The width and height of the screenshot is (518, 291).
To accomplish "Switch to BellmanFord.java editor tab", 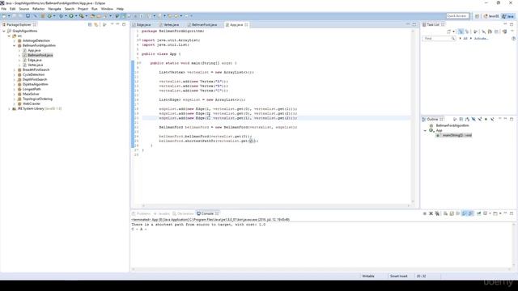I will pos(203,25).
